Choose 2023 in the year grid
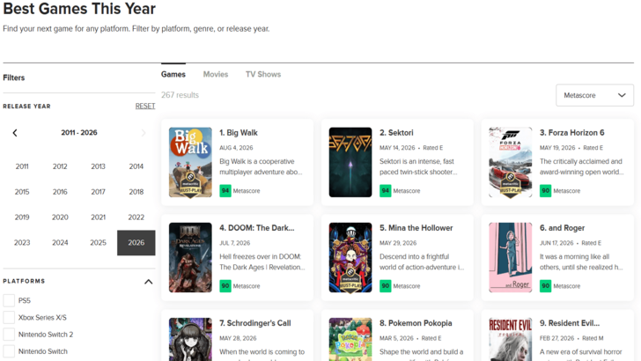Screen dimensions: 641x361 22,242
